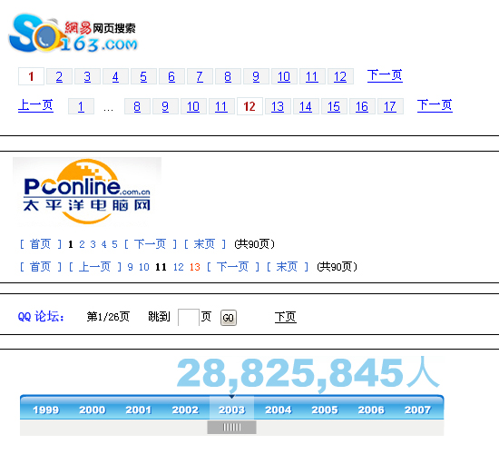
Task: Click 下一页 link after page 12
Action: (385, 76)
